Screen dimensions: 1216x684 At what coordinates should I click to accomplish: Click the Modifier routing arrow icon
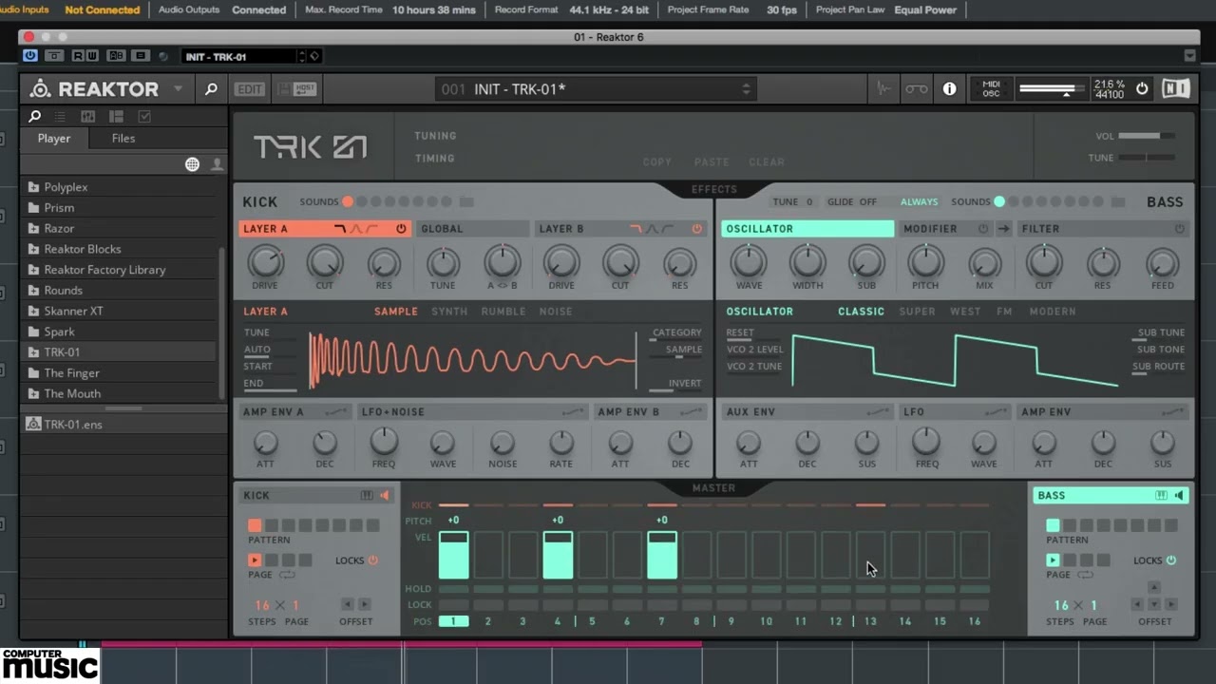(1003, 229)
